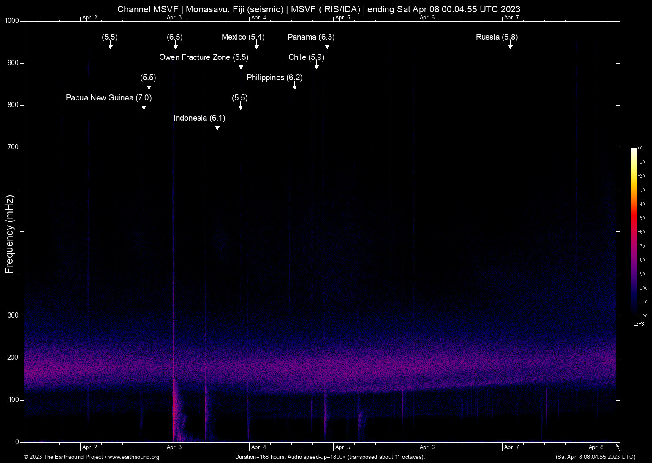Click the 0 mHz frequency axis label

[17, 442]
